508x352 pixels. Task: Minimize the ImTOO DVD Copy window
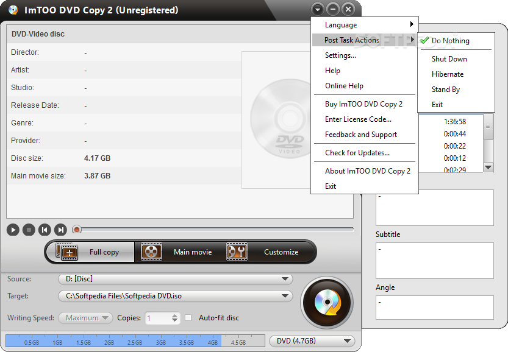tap(333, 9)
